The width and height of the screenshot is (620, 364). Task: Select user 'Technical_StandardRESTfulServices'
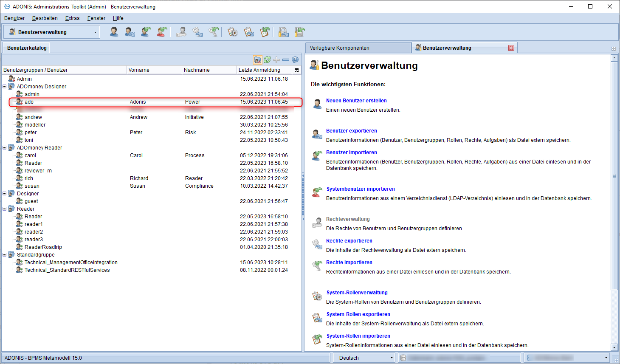tap(67, 270)
